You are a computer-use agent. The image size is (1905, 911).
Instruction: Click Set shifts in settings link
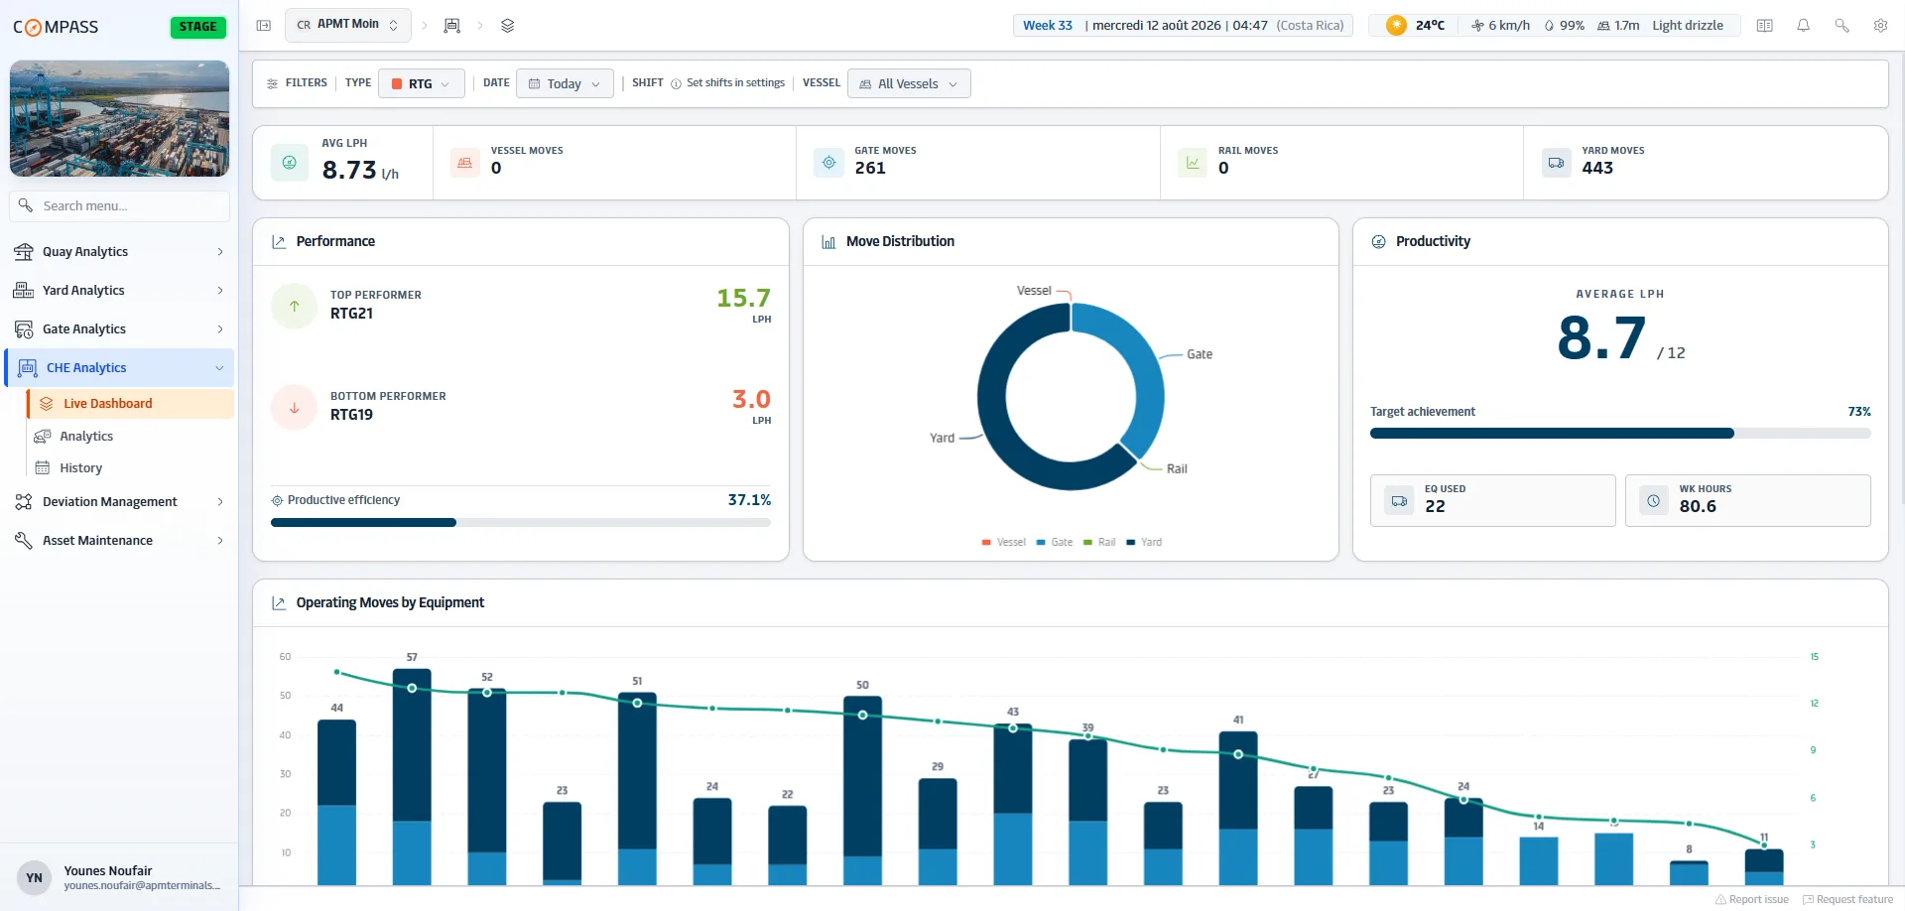click(735, 83)
